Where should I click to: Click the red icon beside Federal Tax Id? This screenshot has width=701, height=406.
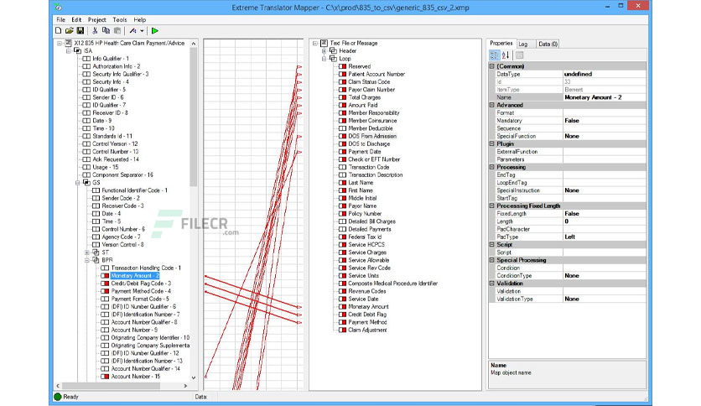pos(342,237)
